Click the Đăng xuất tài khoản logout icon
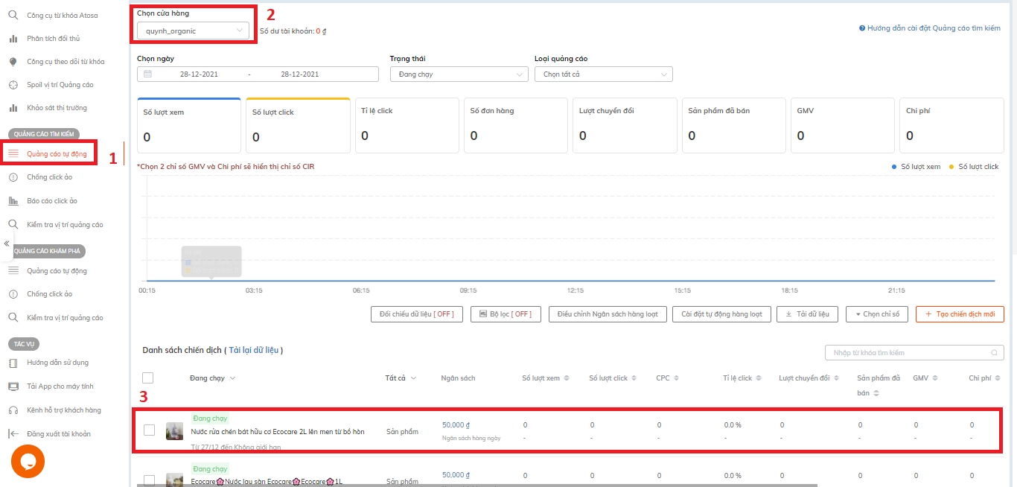 (13, 433)
